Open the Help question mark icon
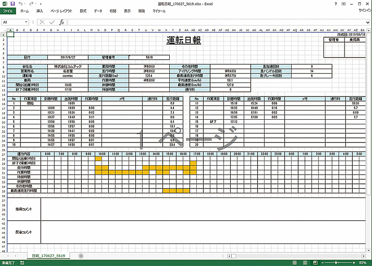Viewport: 372px width, 266px height. pyautogui.click(x=335, y=4)
